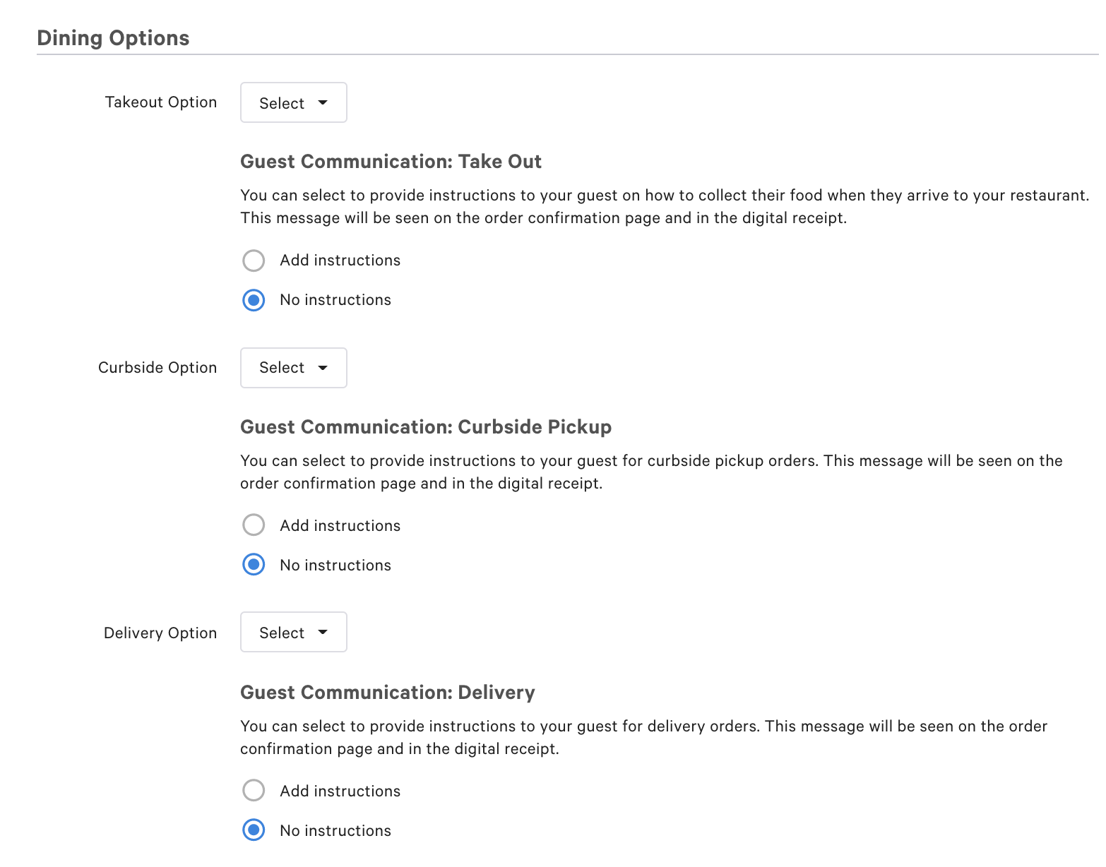Click the Add instructions label under Take Out
1106x867 pixels.
340,261
